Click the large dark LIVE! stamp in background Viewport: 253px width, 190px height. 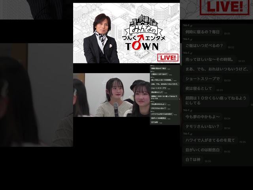(x=225, y=7)
